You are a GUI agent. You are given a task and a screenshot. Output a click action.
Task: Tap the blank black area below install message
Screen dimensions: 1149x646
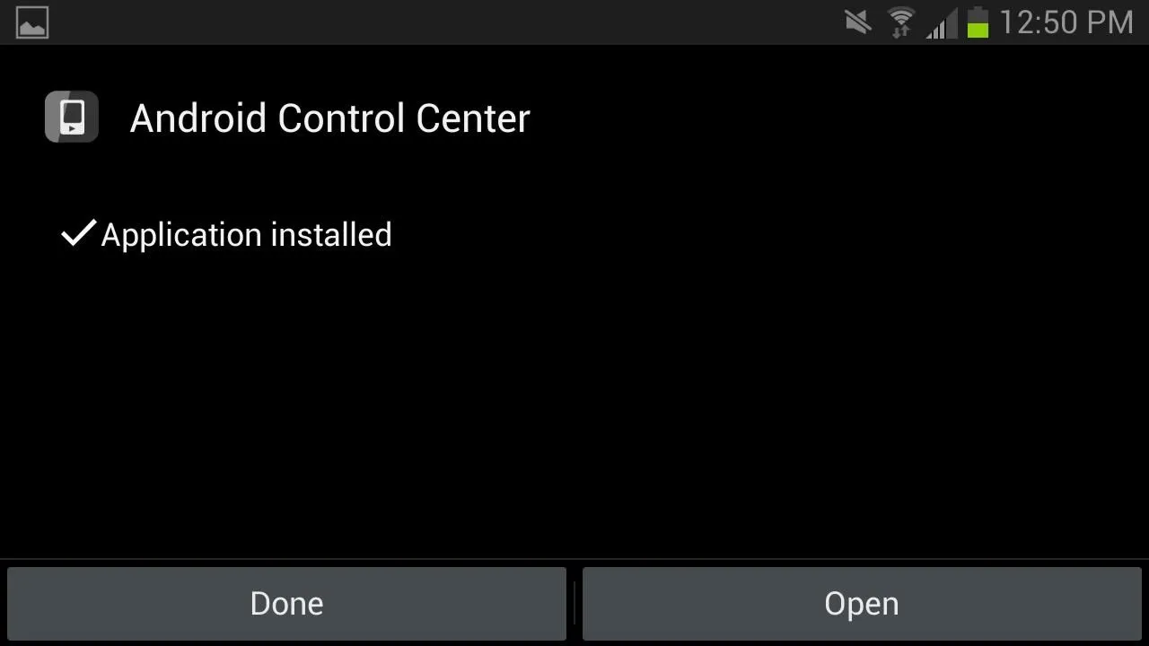coord(574,404)
